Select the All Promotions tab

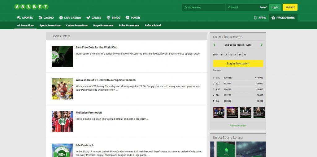tap(25, 25)
